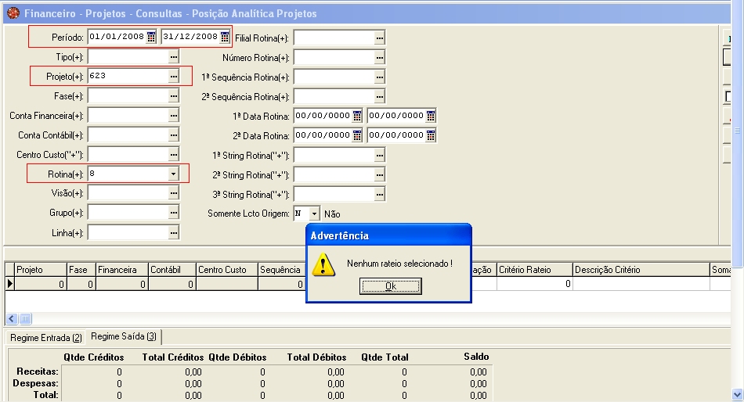Open lookup for 2ª Sequência Rotina(+)

coord(380,97)
